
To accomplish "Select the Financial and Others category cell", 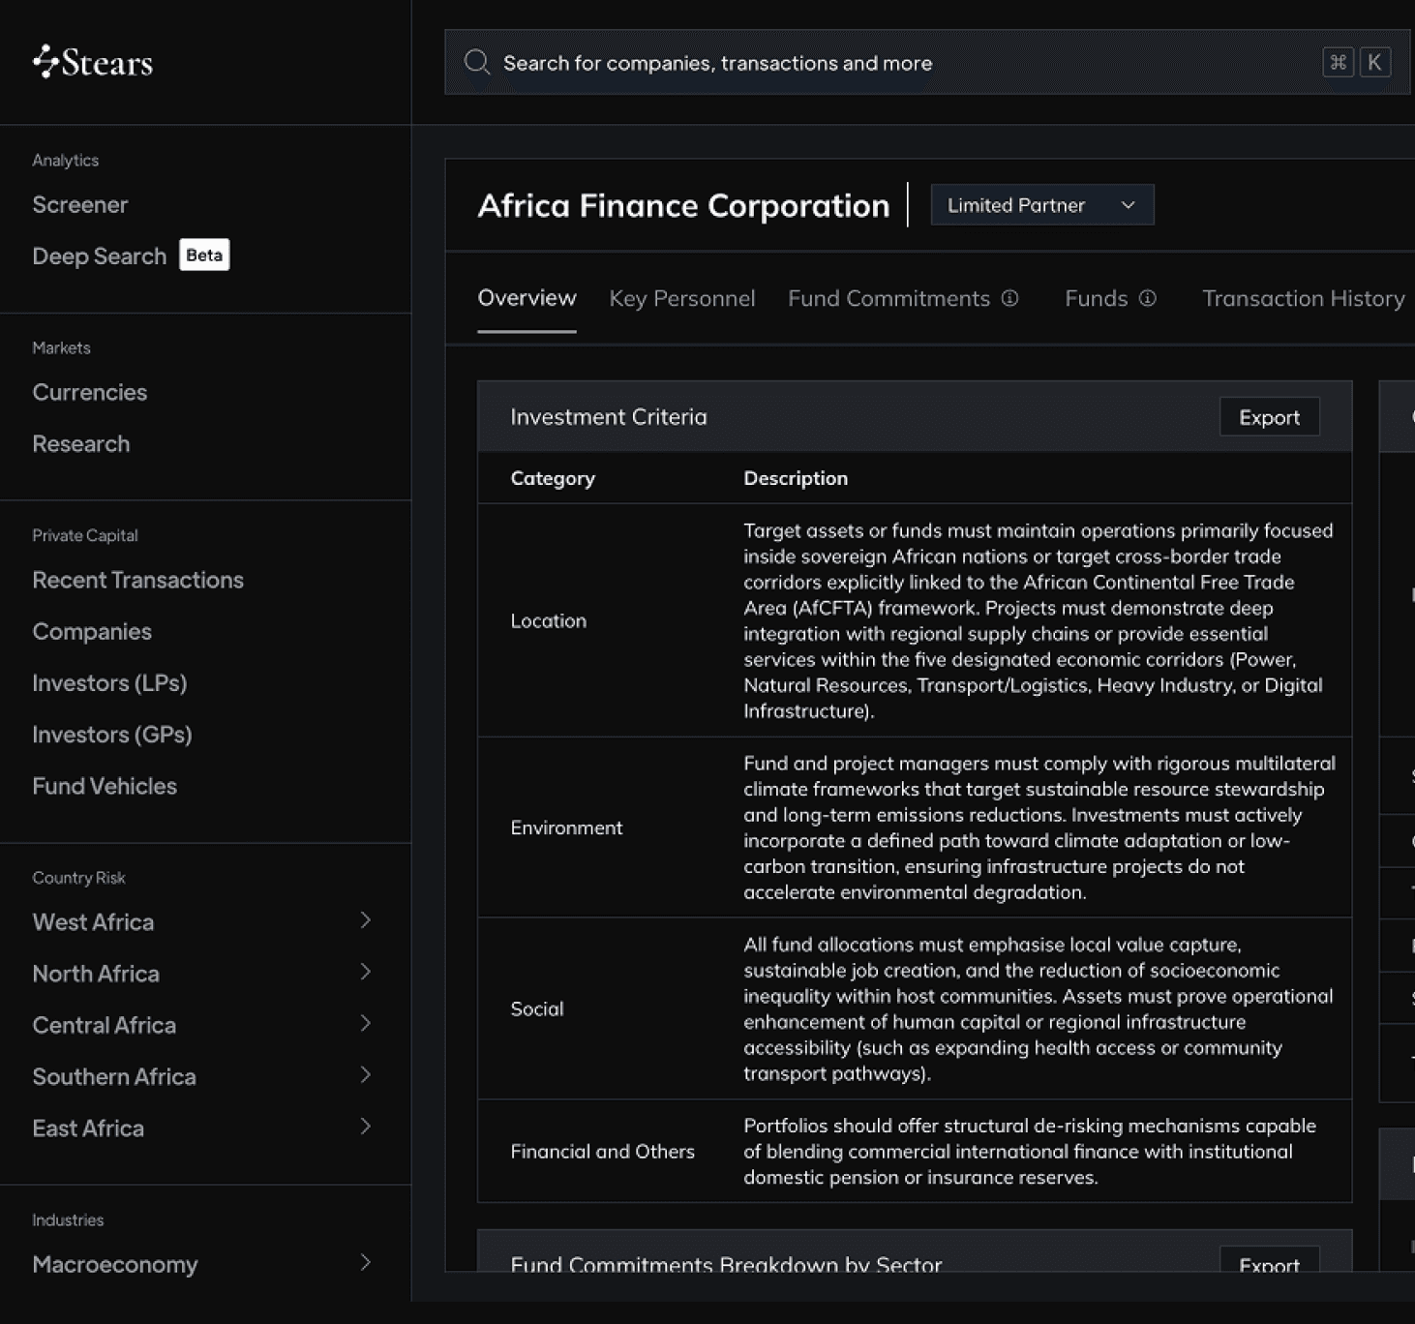I will click(x=603, y=1152).
